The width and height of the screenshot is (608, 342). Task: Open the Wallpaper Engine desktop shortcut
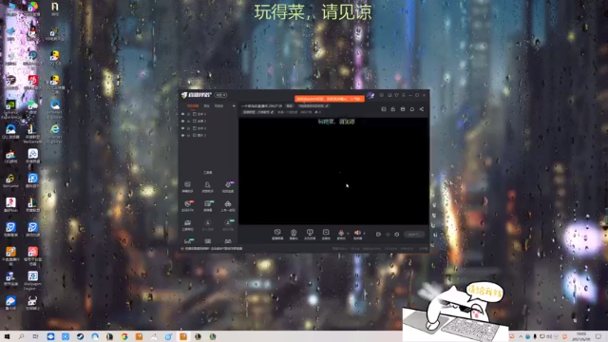(x=32, y=280)
